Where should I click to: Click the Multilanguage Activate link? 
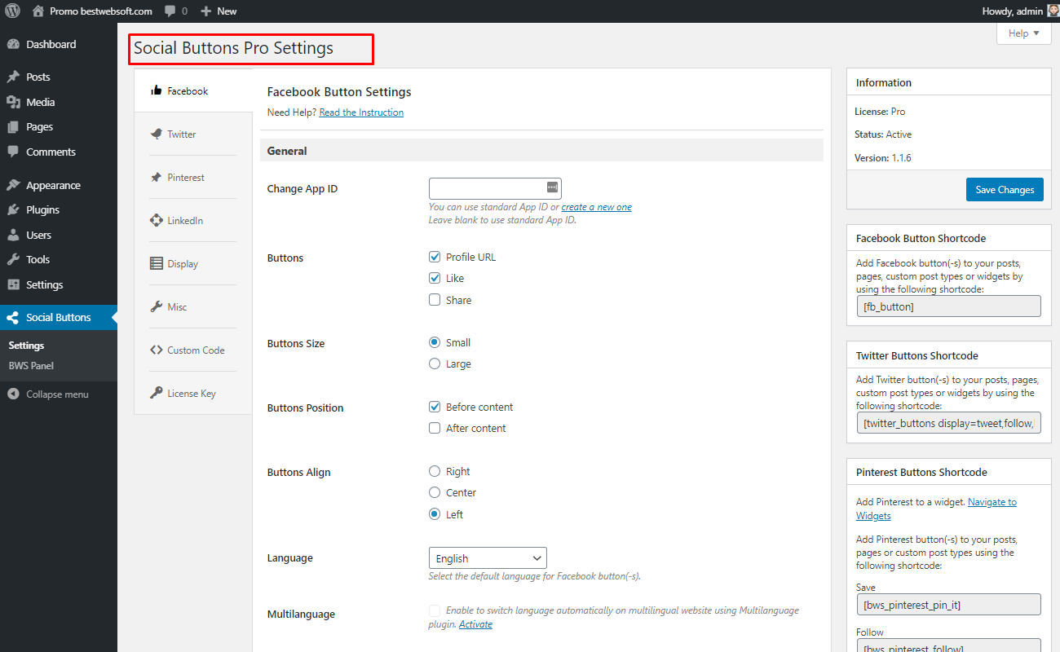tap(475, 624)
